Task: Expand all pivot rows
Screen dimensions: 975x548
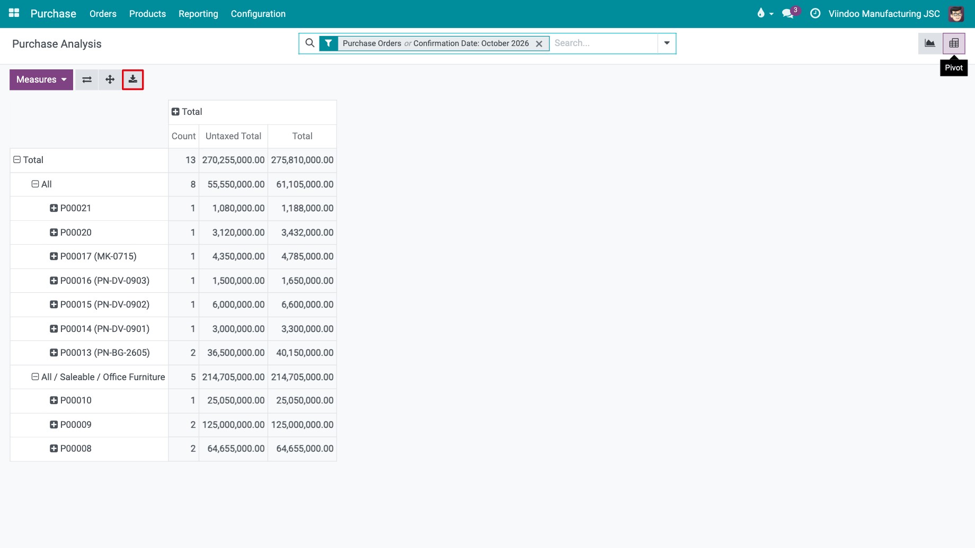Action: [110, 79]
